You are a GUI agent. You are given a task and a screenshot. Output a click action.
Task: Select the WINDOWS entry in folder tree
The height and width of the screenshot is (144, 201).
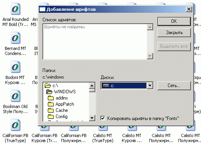coord(65,92)
